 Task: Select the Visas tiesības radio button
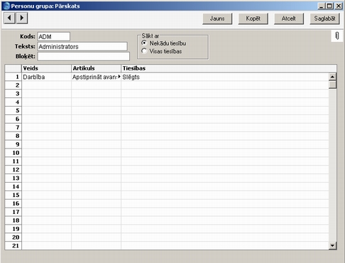pyautogui.click(x=144, y=51)
